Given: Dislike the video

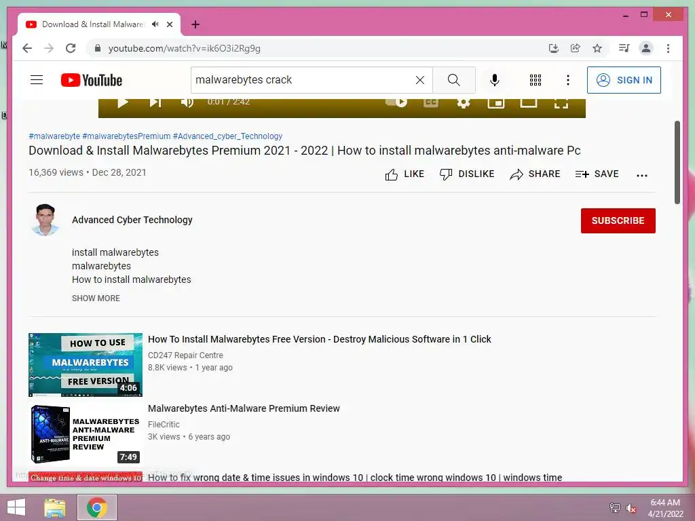Looking at the screenshot, I should tap(467, 174).
